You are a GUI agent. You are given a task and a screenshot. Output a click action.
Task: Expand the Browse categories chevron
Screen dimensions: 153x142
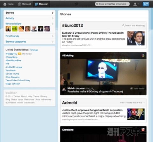[x=53, y=42]
